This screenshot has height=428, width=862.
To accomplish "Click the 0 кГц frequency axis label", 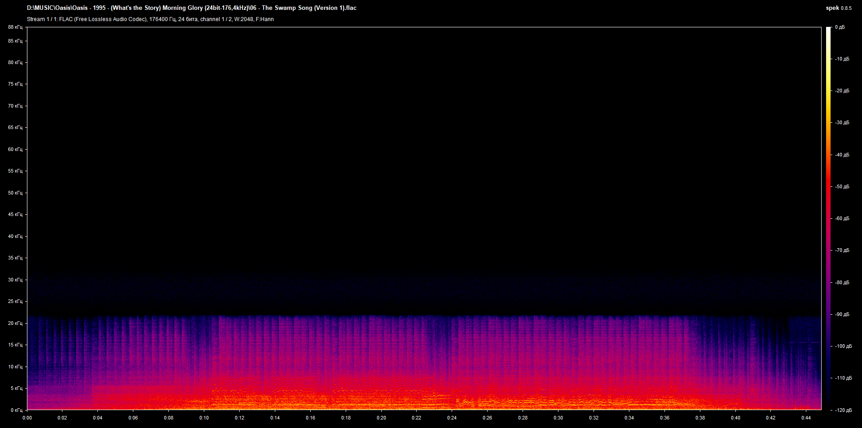I will point(17,411).
